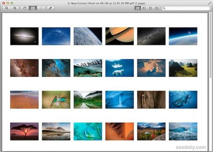Select the rectangular selection tool
Image resolution: width=213 pixels, height=152 pixels.
coord(41,8)
